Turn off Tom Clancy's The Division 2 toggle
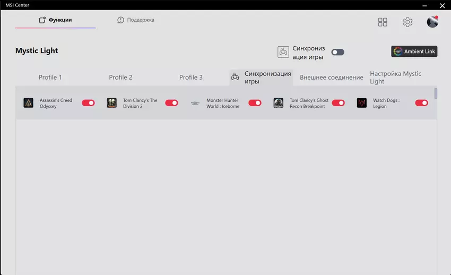The height and width of the screenshot is (275, 451). pyautogui.click(x=171, y=103)
